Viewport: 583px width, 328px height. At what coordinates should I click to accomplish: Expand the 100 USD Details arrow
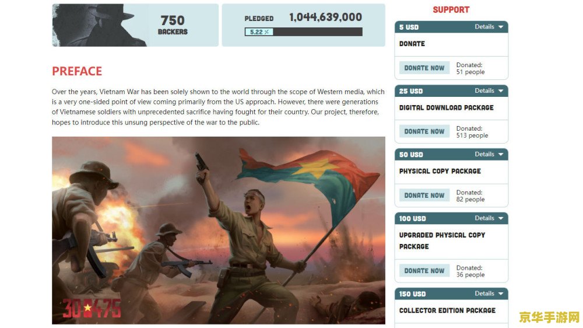pos(500,218)
